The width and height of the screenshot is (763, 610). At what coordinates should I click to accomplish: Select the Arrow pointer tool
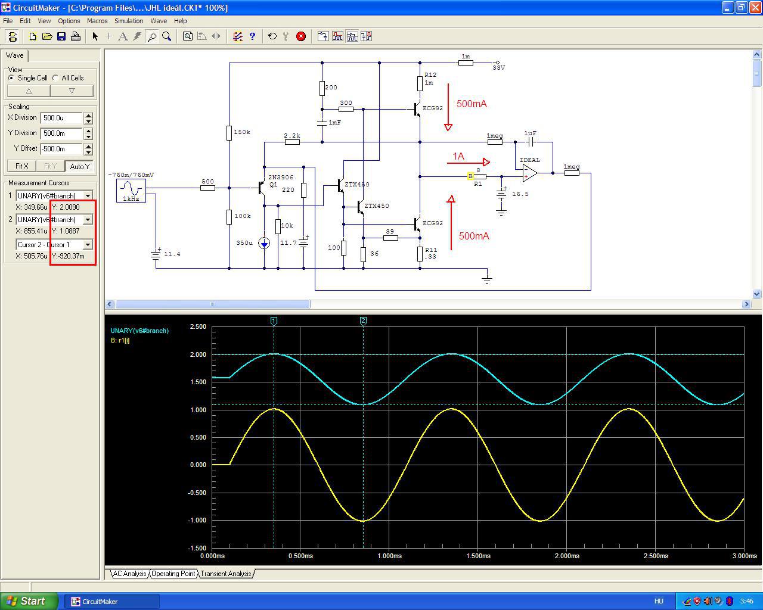[95, 36]
